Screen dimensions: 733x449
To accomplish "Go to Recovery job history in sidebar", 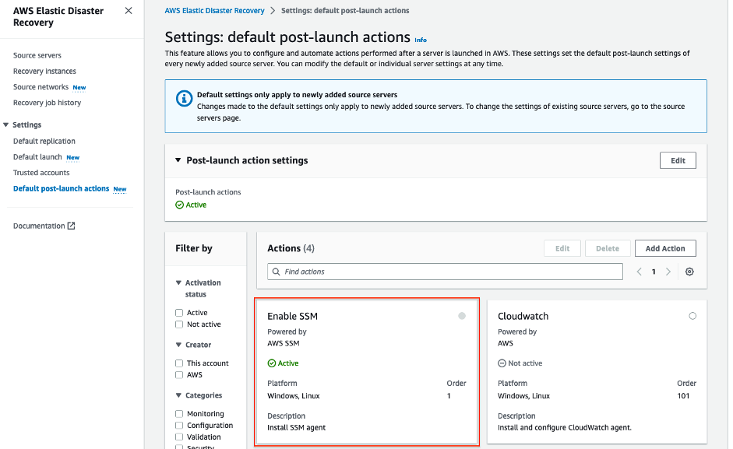I will [45, 102].
